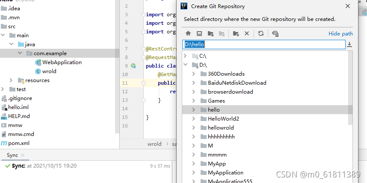Open the mvnw script file
The height and width of the screenshot is (183, 367).
click(12, 125)
